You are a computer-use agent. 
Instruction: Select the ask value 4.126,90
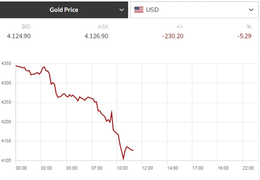(96, 36)
